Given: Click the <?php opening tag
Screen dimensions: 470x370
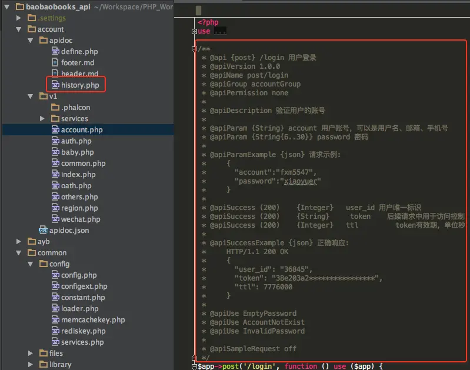Looking at the screenshot, I should coord(208,22).
